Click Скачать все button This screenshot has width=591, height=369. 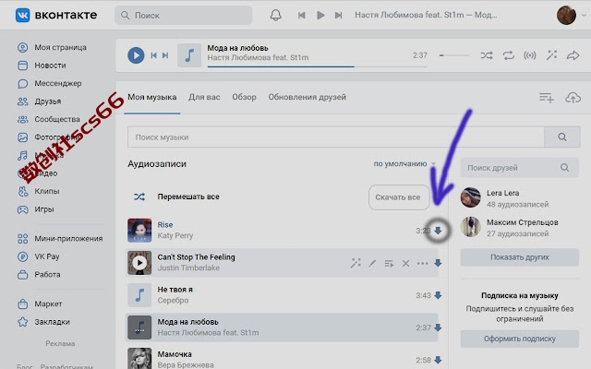coord(399,197)
